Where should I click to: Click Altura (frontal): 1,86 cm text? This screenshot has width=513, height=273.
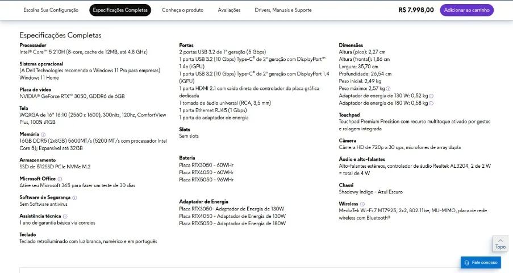tap(364, 59)
